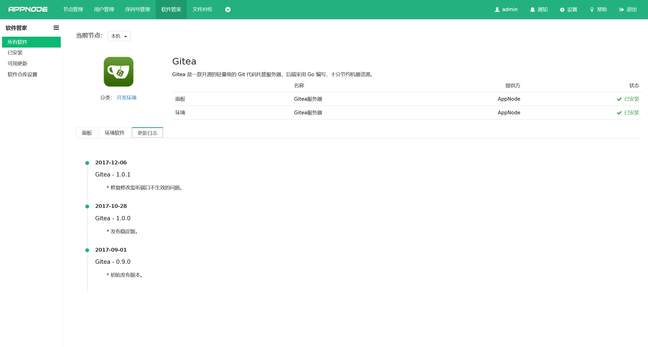
Task: Click Gitea服务器 in the 环境 row
Action: click(x=308, y=113)
